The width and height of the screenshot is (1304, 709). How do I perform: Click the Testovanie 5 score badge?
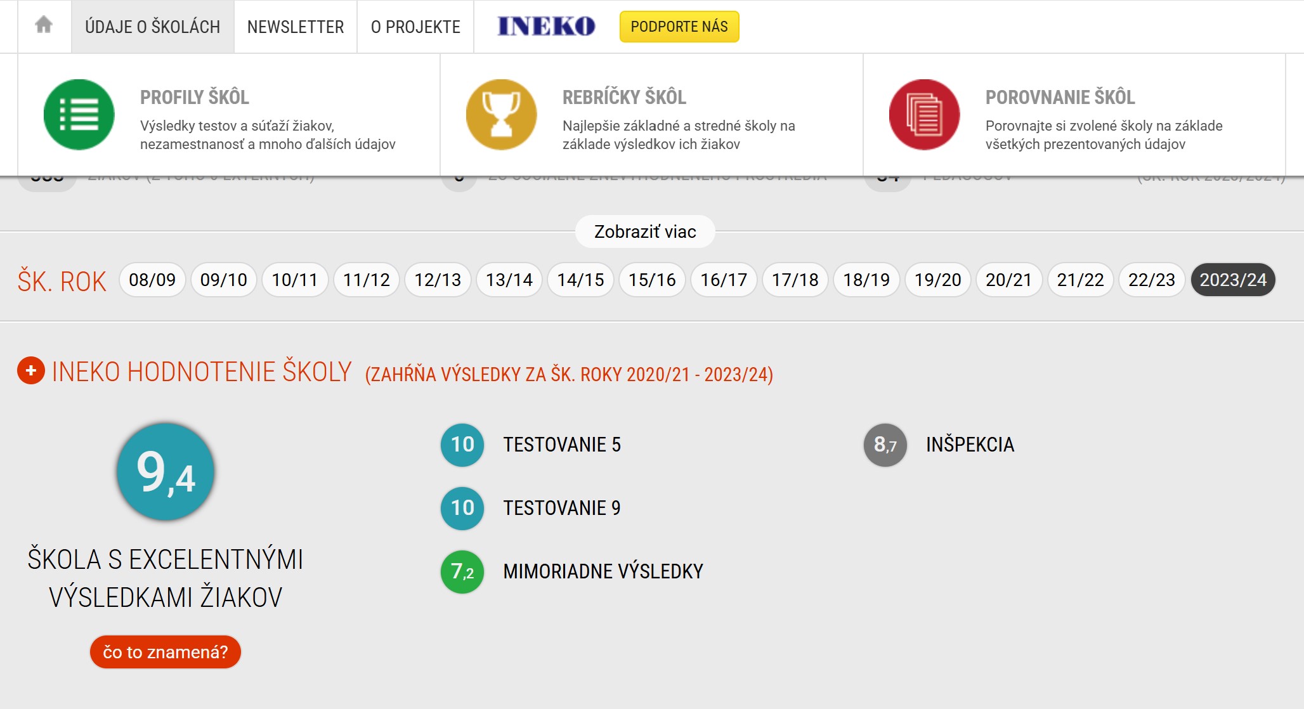[x=462, y=445]
